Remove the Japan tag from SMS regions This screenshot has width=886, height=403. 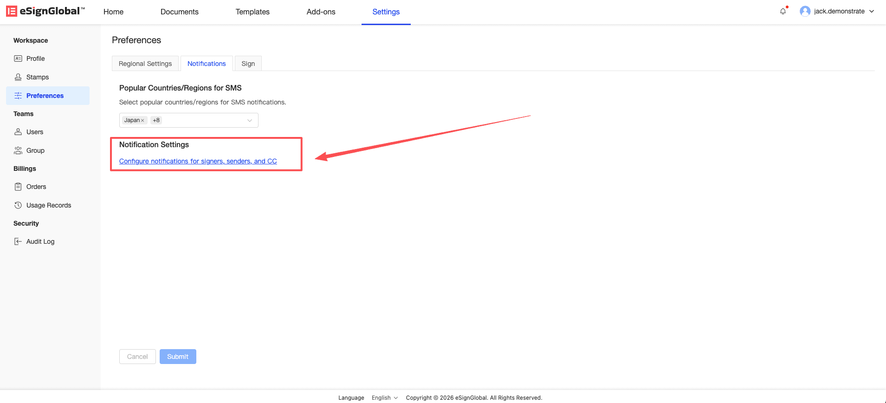click(x=142, y=121)
